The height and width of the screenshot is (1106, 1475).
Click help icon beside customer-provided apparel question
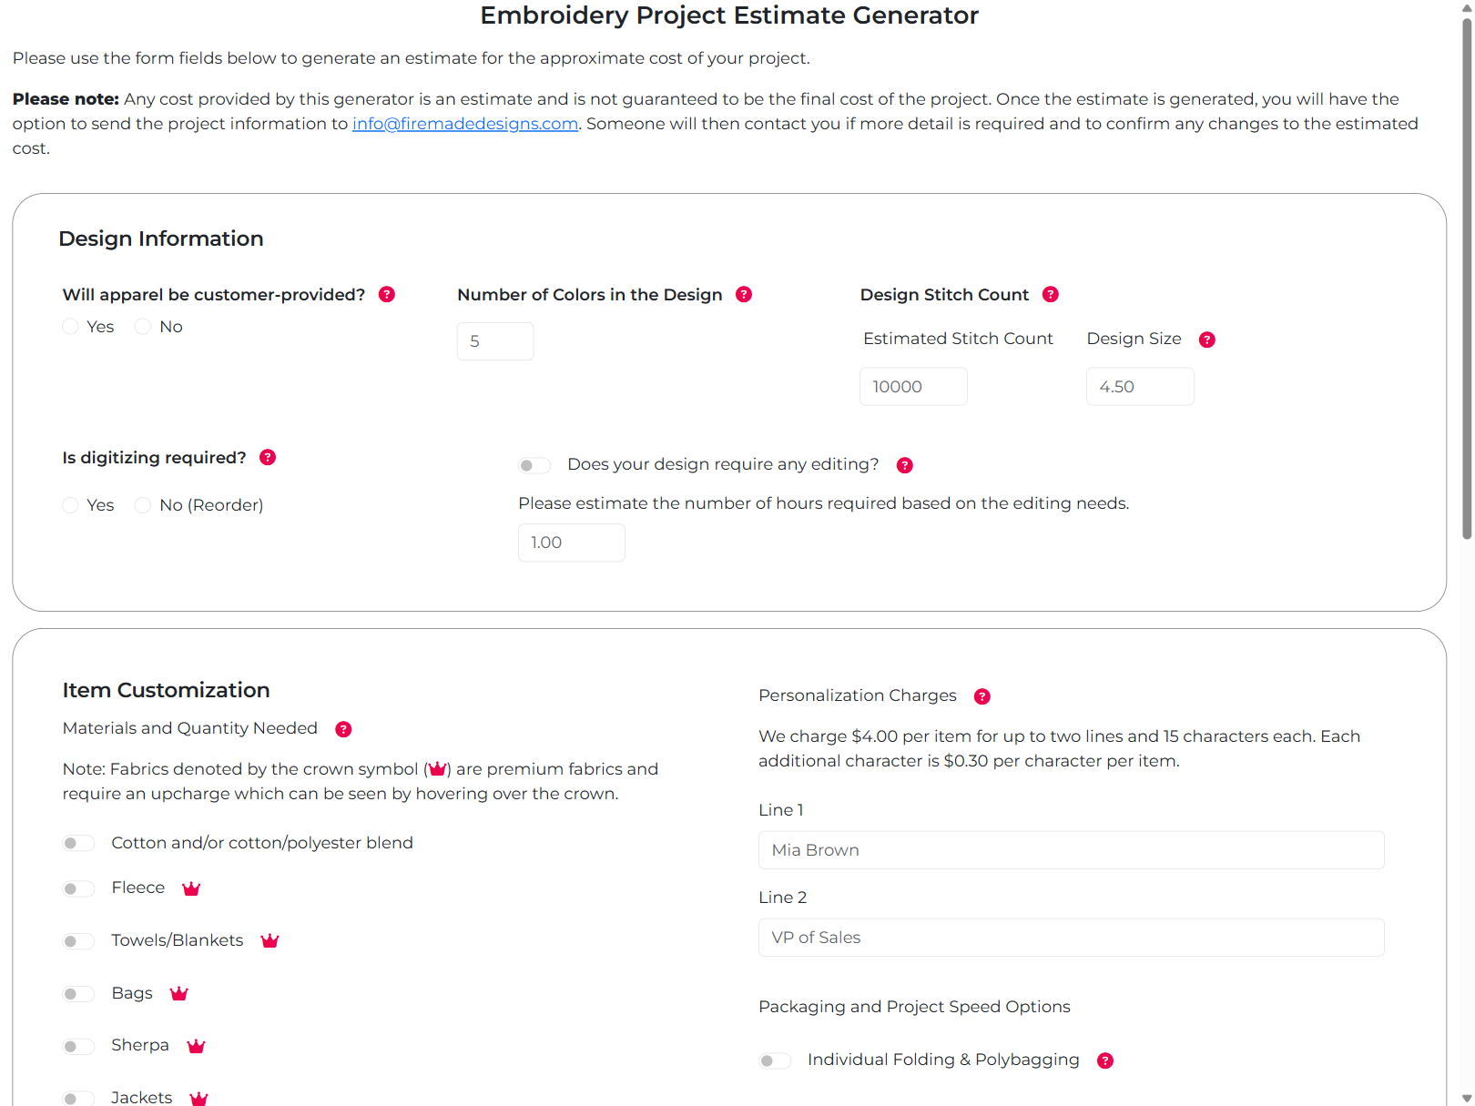click(387, 295)
